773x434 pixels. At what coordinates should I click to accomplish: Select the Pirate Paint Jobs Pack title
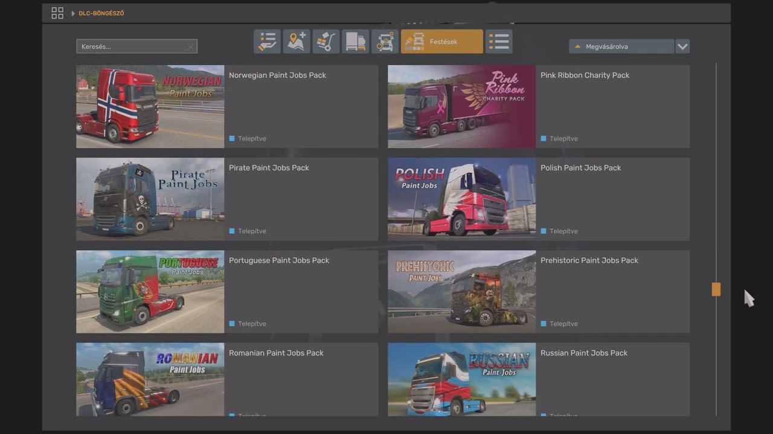coord(269,168)
